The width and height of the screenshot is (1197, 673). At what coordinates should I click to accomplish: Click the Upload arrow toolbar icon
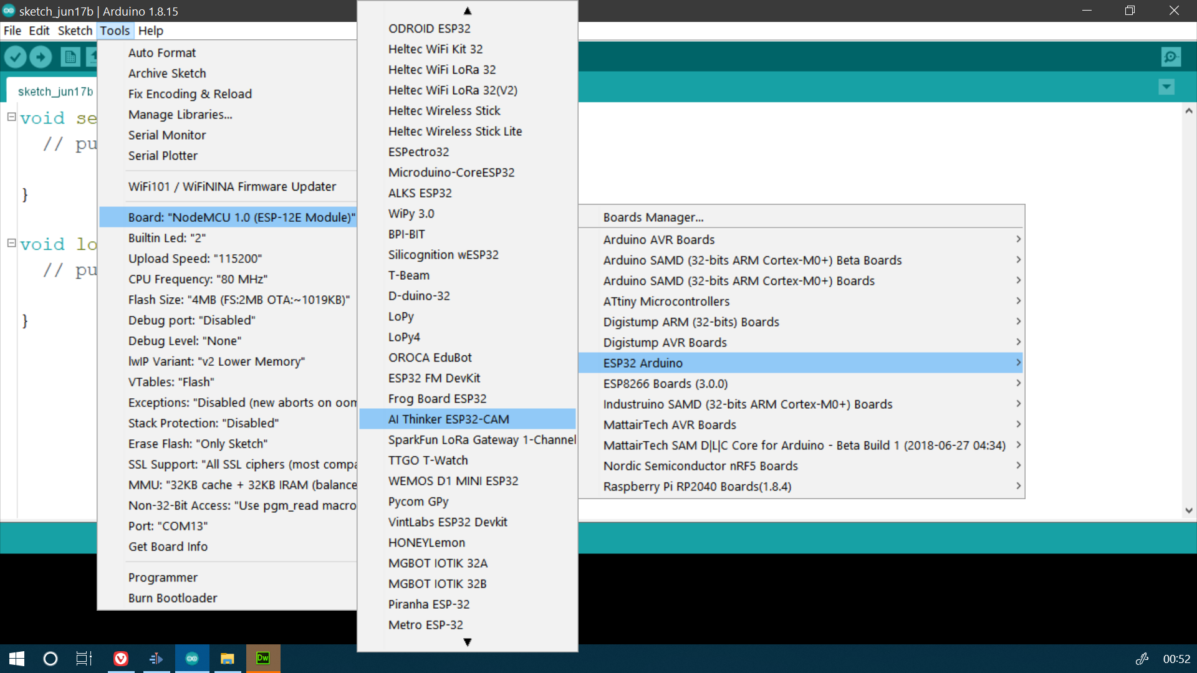(x=41, y=57)
